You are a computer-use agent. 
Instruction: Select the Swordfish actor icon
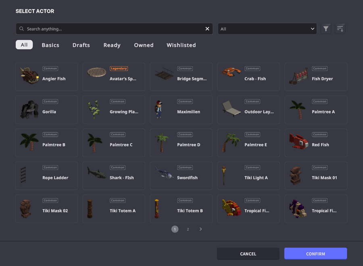164,173
